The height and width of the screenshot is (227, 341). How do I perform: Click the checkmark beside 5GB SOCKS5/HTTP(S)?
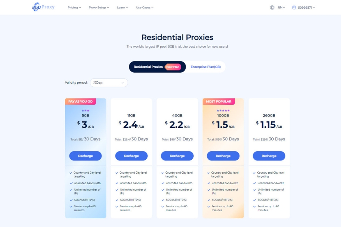pyautogui.click(x=71, y=200)
